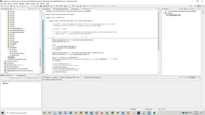Open the File menu
Image resolution: width=205 pixels, height=115 pixels.
(x=2, y=4)
